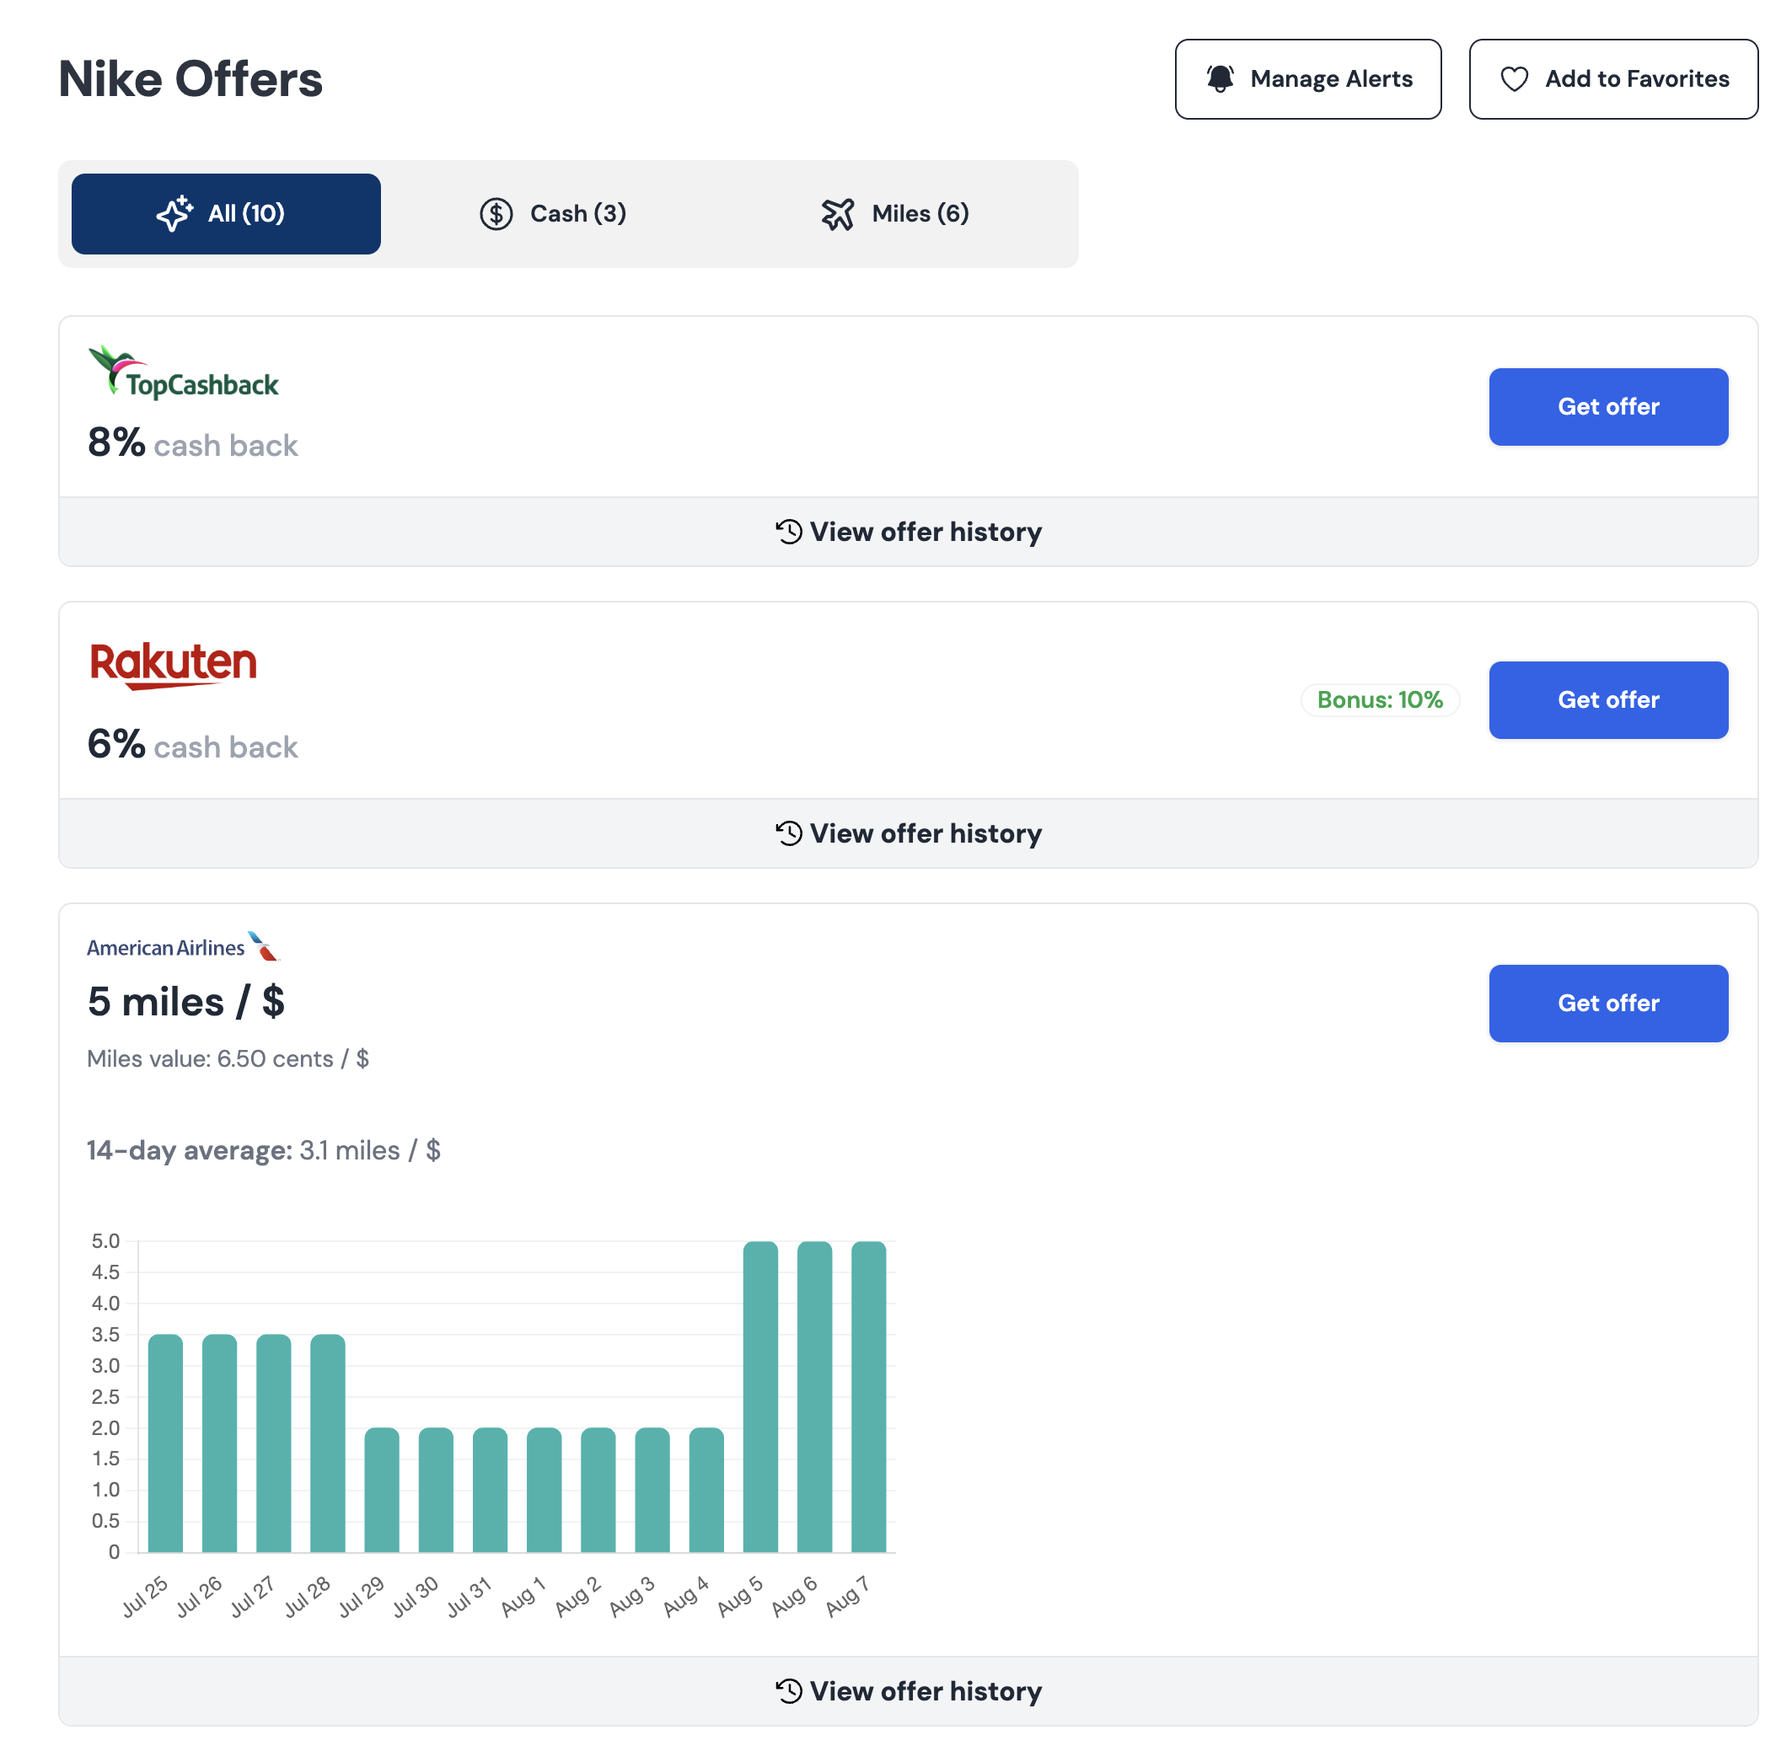Click the TopCashback hummingbird logo

183,372
